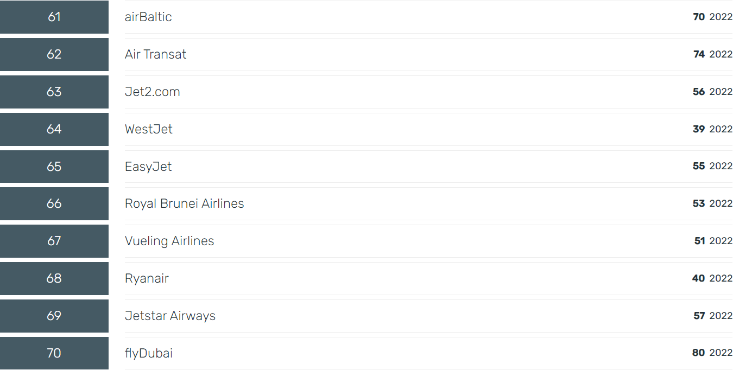Click flyDubai's 2022 rank value 80
733x370 pixels.
[x=698, y=353]
